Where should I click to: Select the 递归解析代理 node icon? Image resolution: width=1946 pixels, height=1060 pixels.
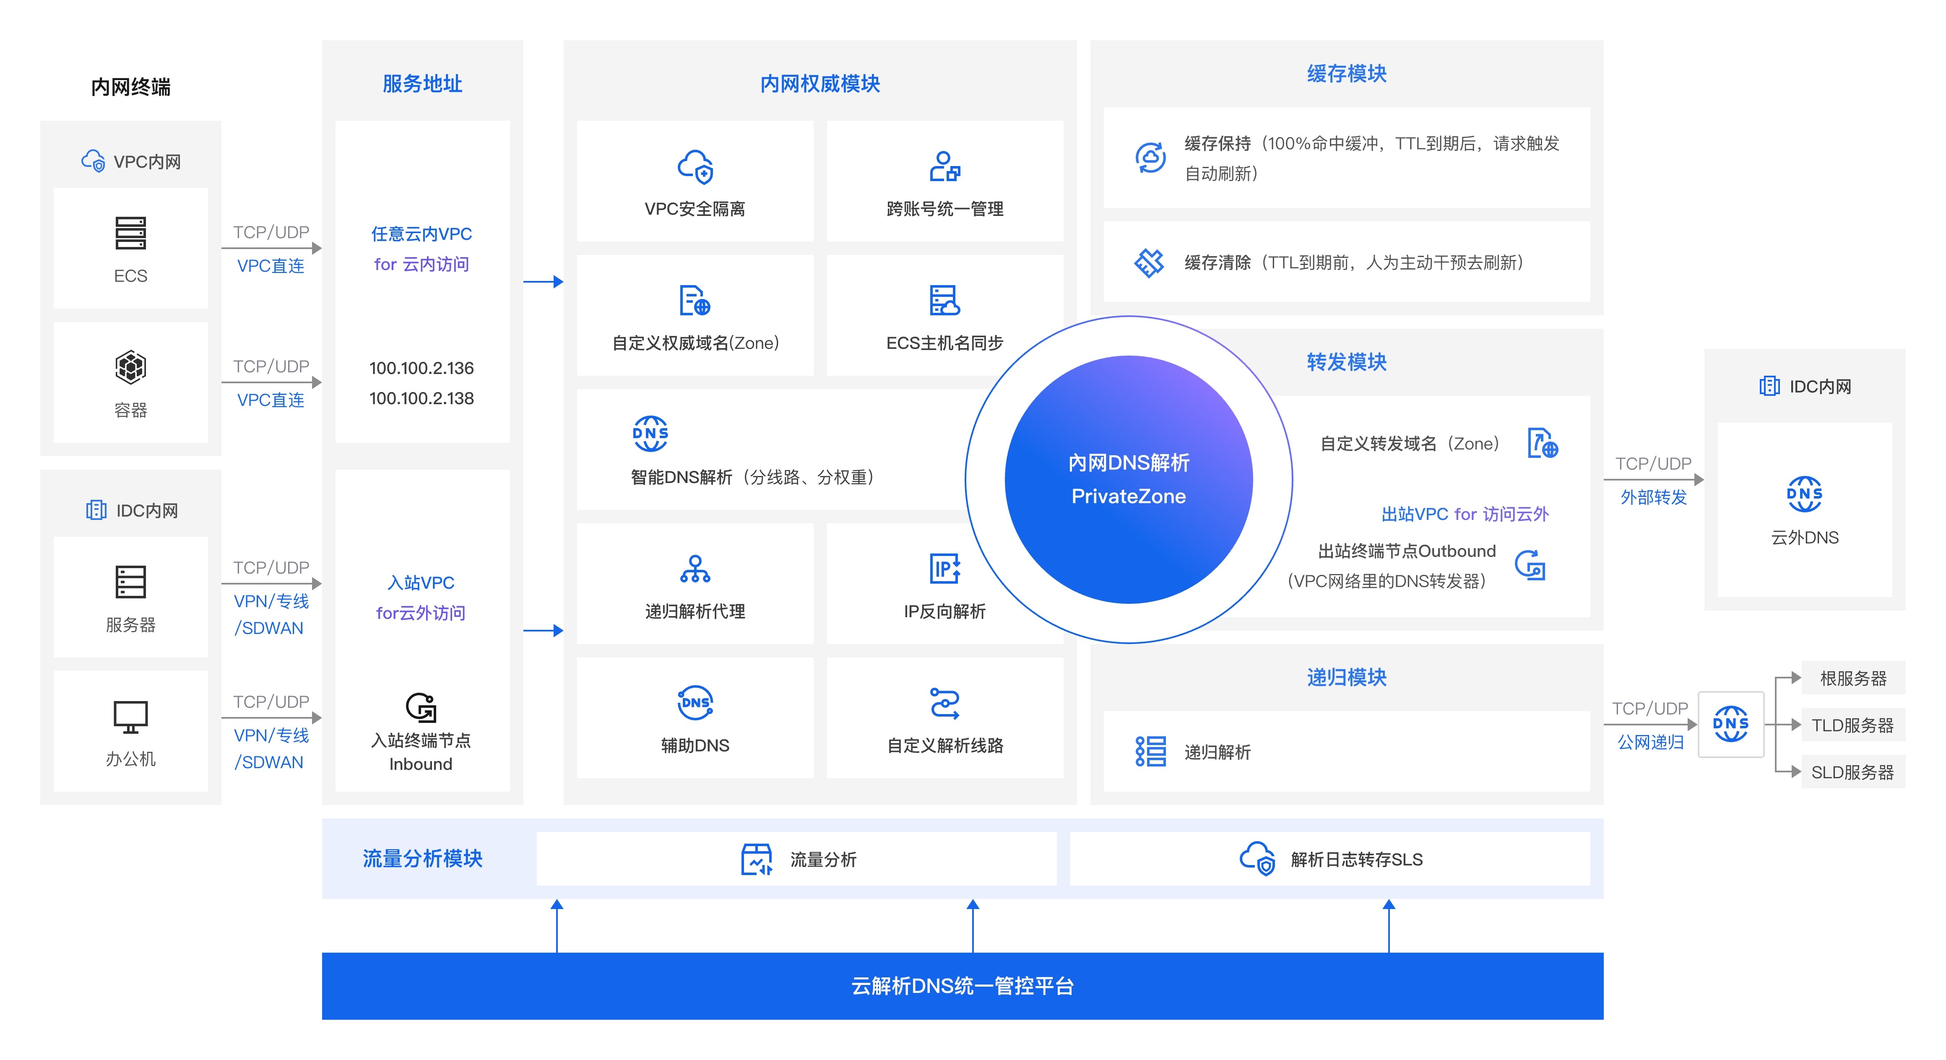[695, 570]
